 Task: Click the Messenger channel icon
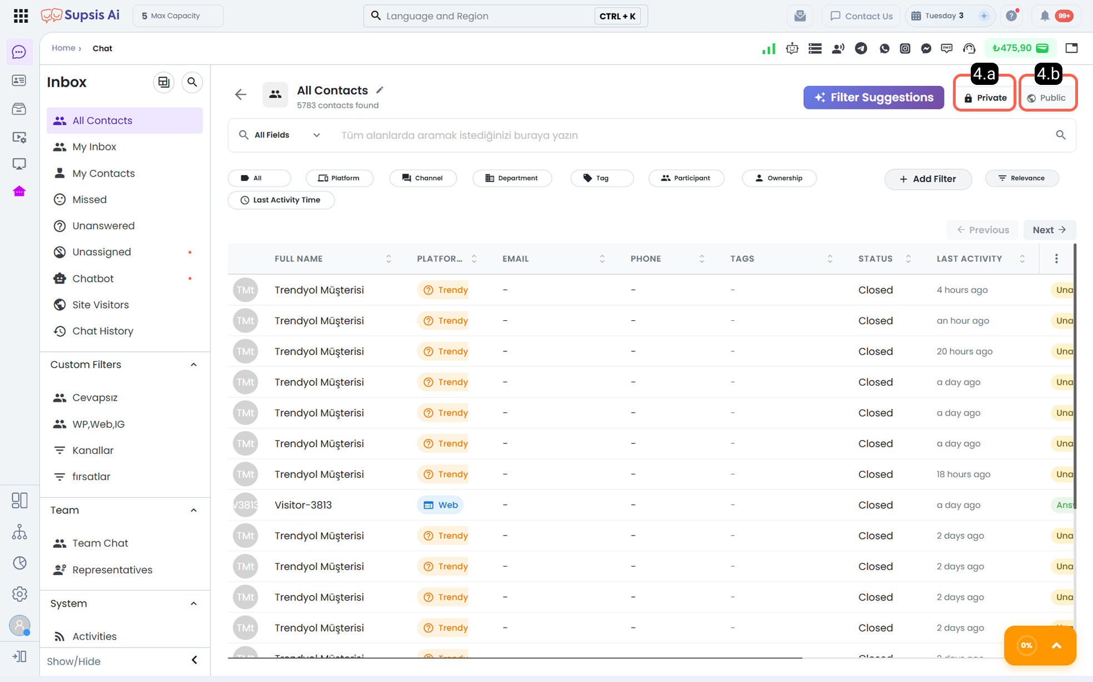(926, 48)
